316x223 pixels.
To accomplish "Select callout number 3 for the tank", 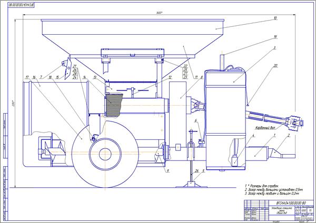I will click(x=274, y=48).
